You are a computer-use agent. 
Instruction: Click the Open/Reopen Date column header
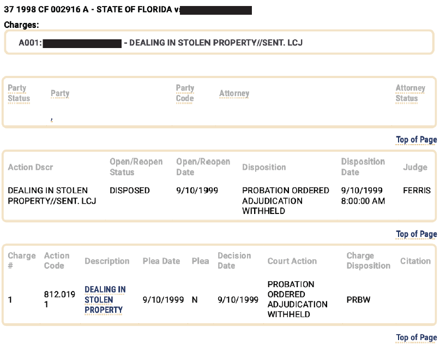click(x=203, y=167)
